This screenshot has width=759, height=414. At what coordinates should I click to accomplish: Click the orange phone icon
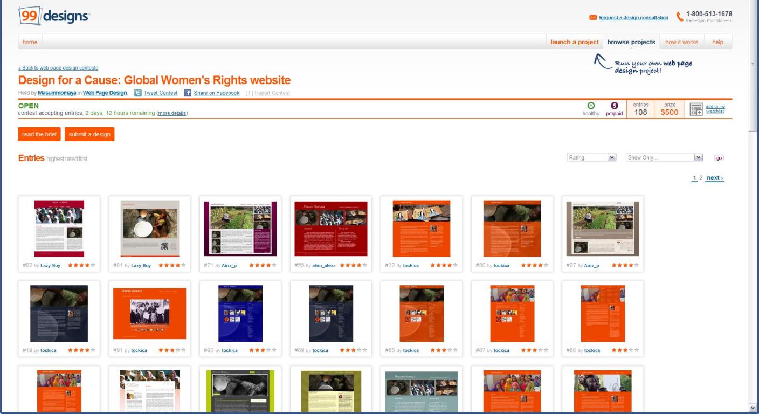coord(680,17)
